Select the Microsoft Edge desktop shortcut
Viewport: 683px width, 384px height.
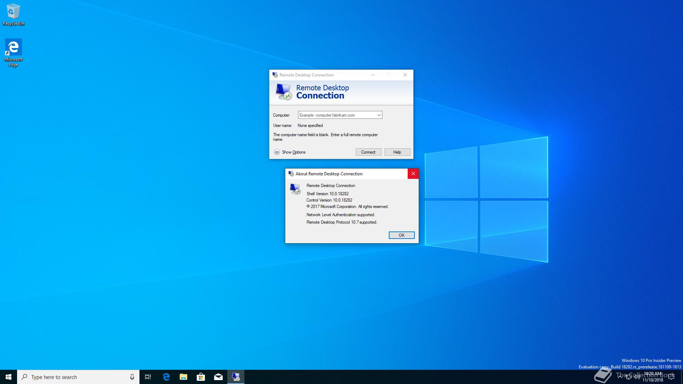point(13,53)
